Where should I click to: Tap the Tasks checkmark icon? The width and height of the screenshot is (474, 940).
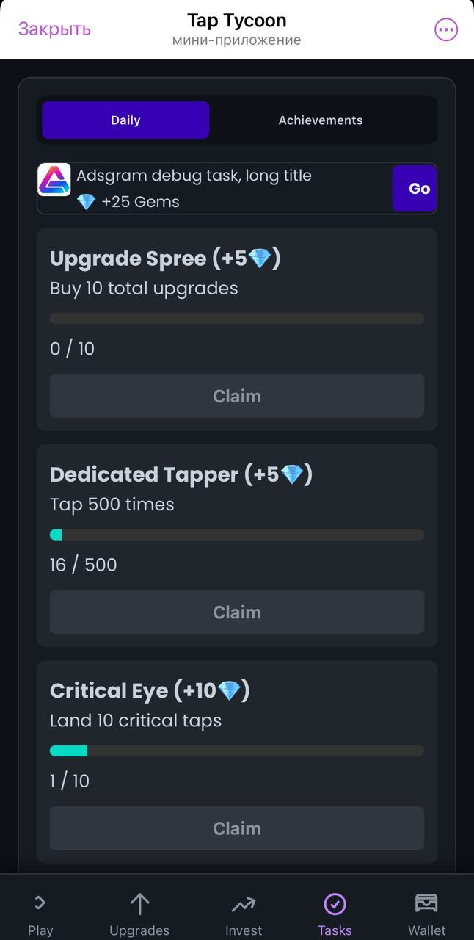click(x=335, y=902)
